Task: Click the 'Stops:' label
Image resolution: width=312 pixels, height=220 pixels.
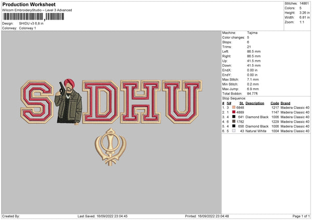Action: pyautogui.click(x=227, y=42)
